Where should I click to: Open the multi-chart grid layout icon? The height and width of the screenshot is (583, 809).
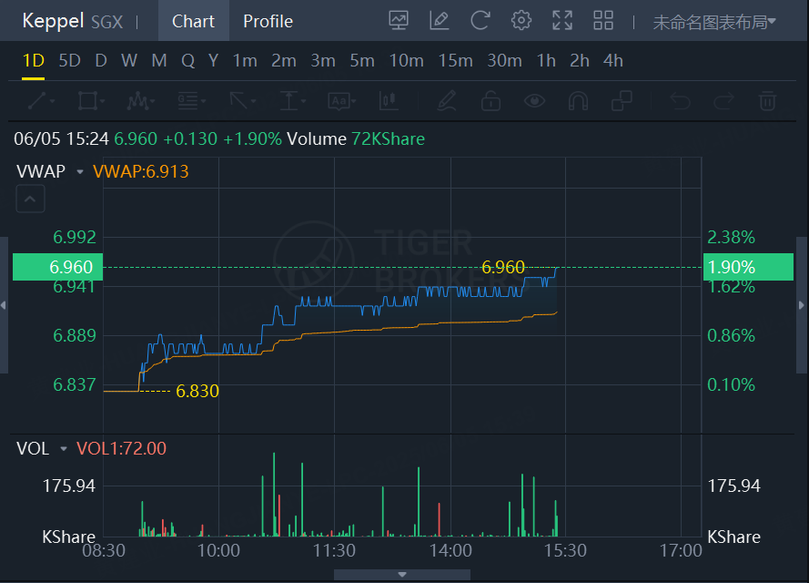click(603, 21)
